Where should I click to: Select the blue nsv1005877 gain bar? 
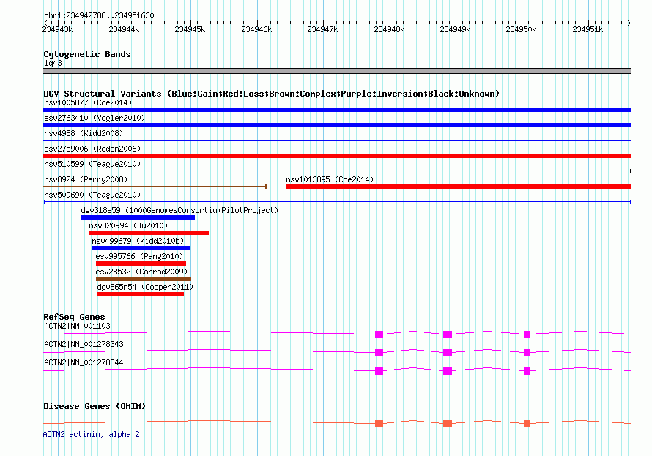coord(337,110)
